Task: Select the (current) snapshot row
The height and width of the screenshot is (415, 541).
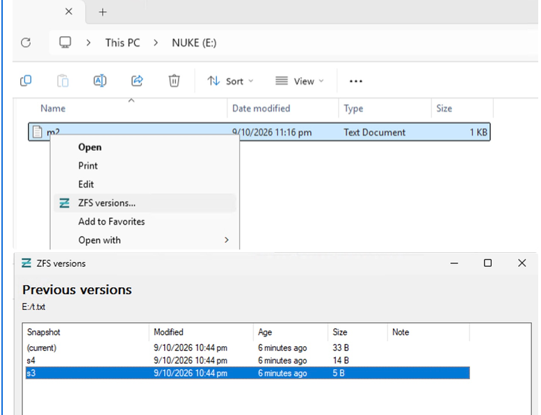Action: (248, 348)
